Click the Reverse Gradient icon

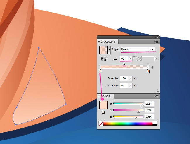103,59
